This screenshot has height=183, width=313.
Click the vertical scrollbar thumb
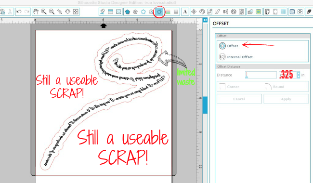tap(205, 105)
